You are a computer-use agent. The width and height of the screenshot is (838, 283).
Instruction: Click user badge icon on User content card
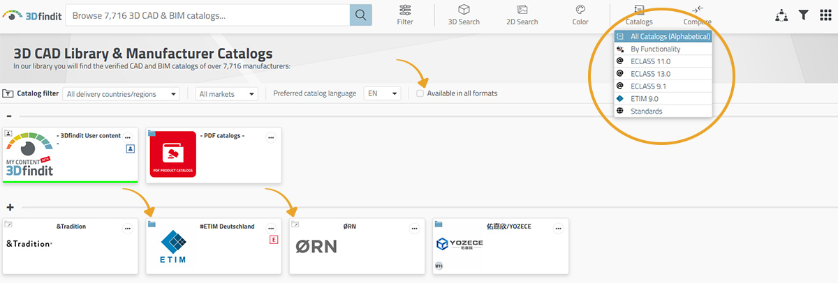(130, 149)
